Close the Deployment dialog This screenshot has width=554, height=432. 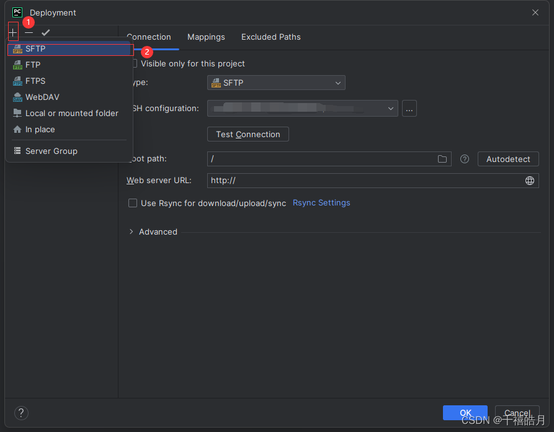click(535, 12)
